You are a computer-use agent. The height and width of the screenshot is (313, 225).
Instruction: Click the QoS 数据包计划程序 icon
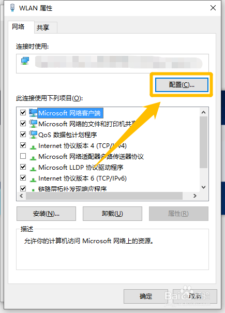point(33,135)
